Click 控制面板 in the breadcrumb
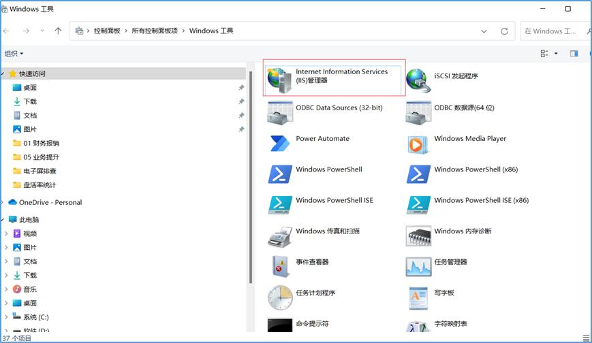 coord(107,31)
